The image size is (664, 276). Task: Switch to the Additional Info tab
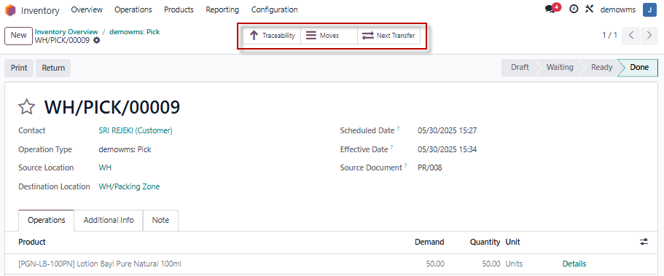[109, 220]
